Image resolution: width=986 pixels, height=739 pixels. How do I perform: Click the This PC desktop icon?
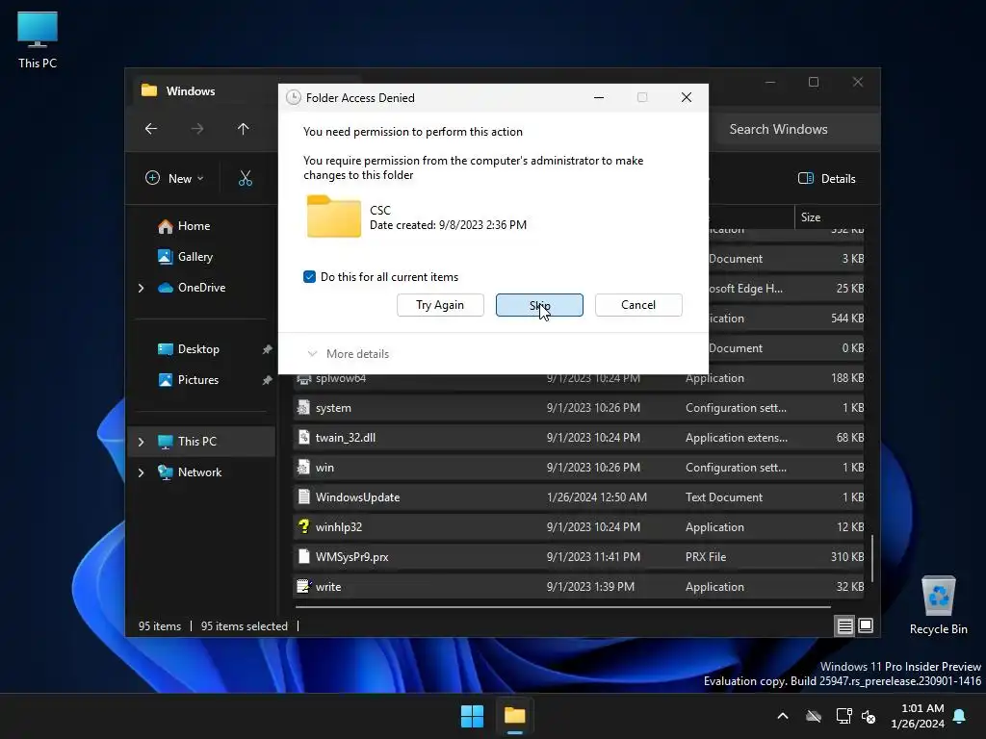38,40
